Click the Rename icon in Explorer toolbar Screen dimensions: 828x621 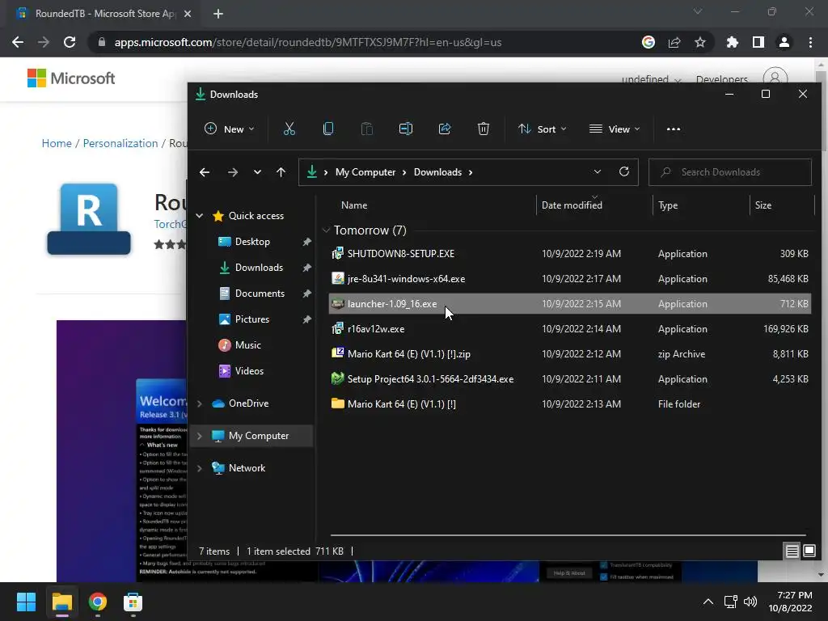[x=406, y=129]
